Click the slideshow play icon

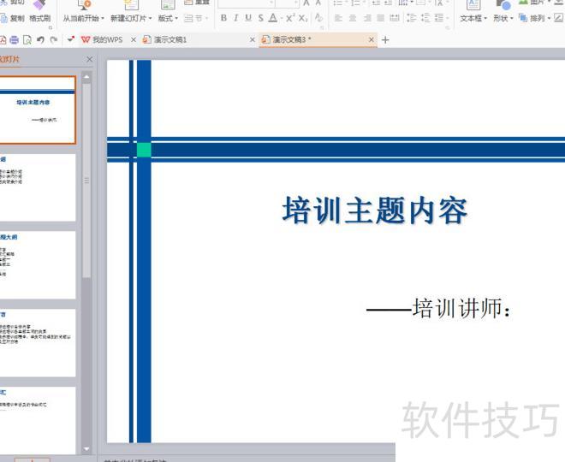click(84, 5)
